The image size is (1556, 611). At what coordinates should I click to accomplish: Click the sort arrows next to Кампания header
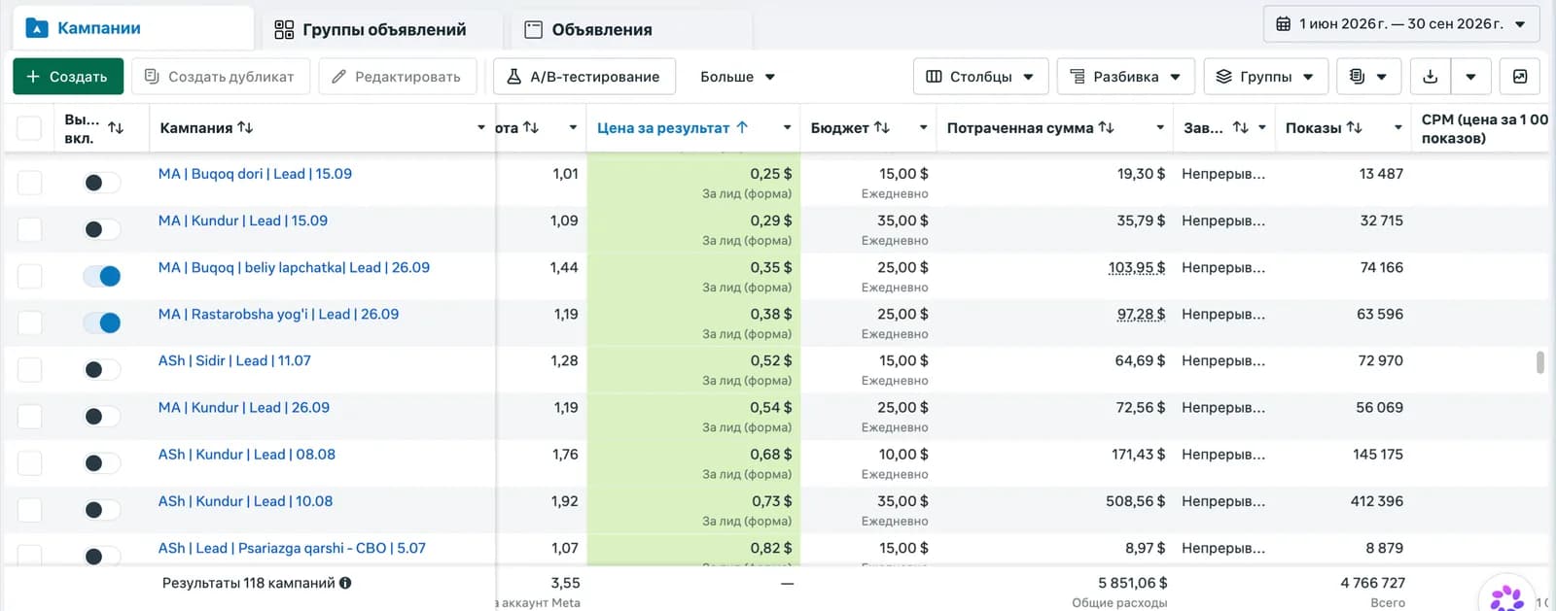click(245, 127)
